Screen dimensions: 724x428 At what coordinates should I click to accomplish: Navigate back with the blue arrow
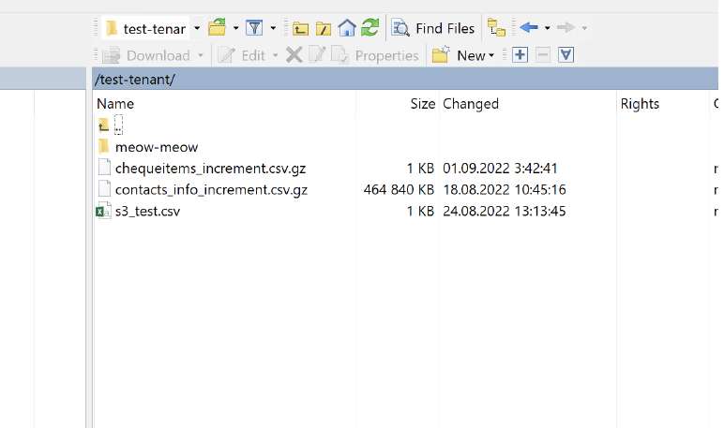528,28
